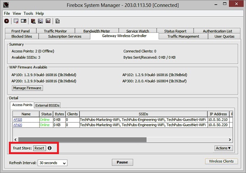This screenshot has height=173, width=246.
Task: Click the Manage Firmware button
Action: click(x=27, y=88)
